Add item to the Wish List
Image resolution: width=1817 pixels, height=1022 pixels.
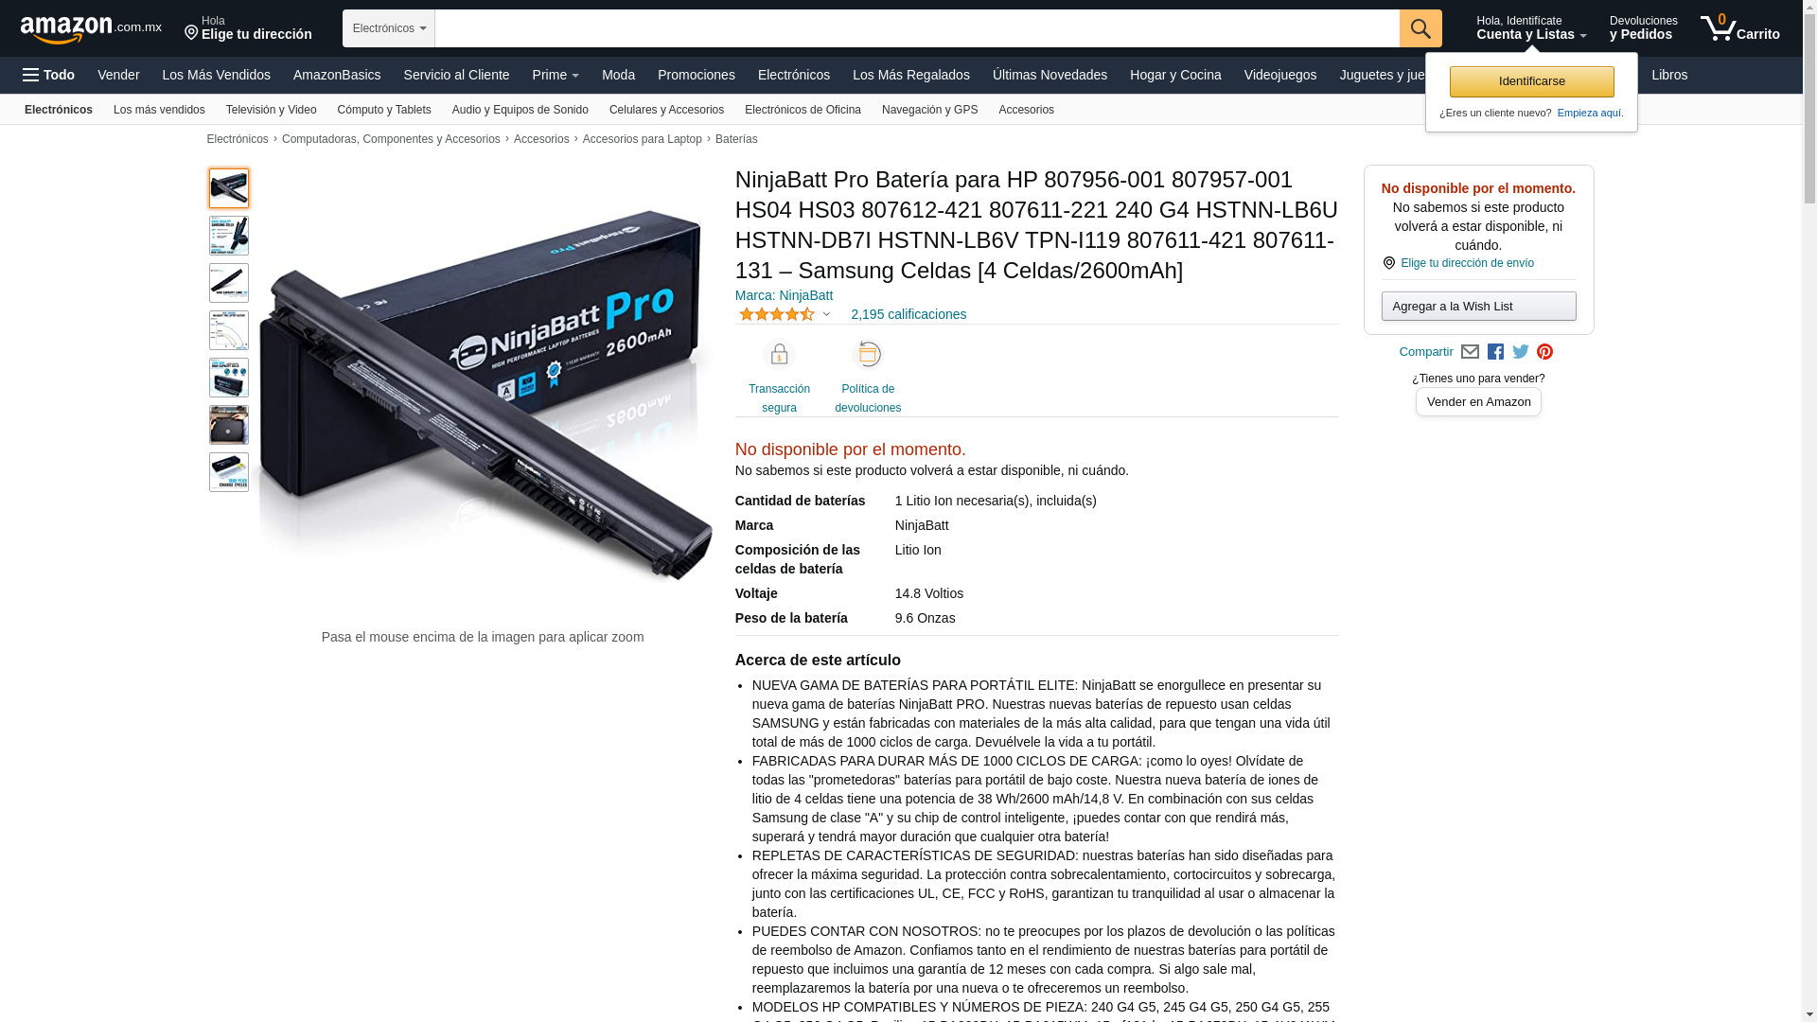point(1478,306)
